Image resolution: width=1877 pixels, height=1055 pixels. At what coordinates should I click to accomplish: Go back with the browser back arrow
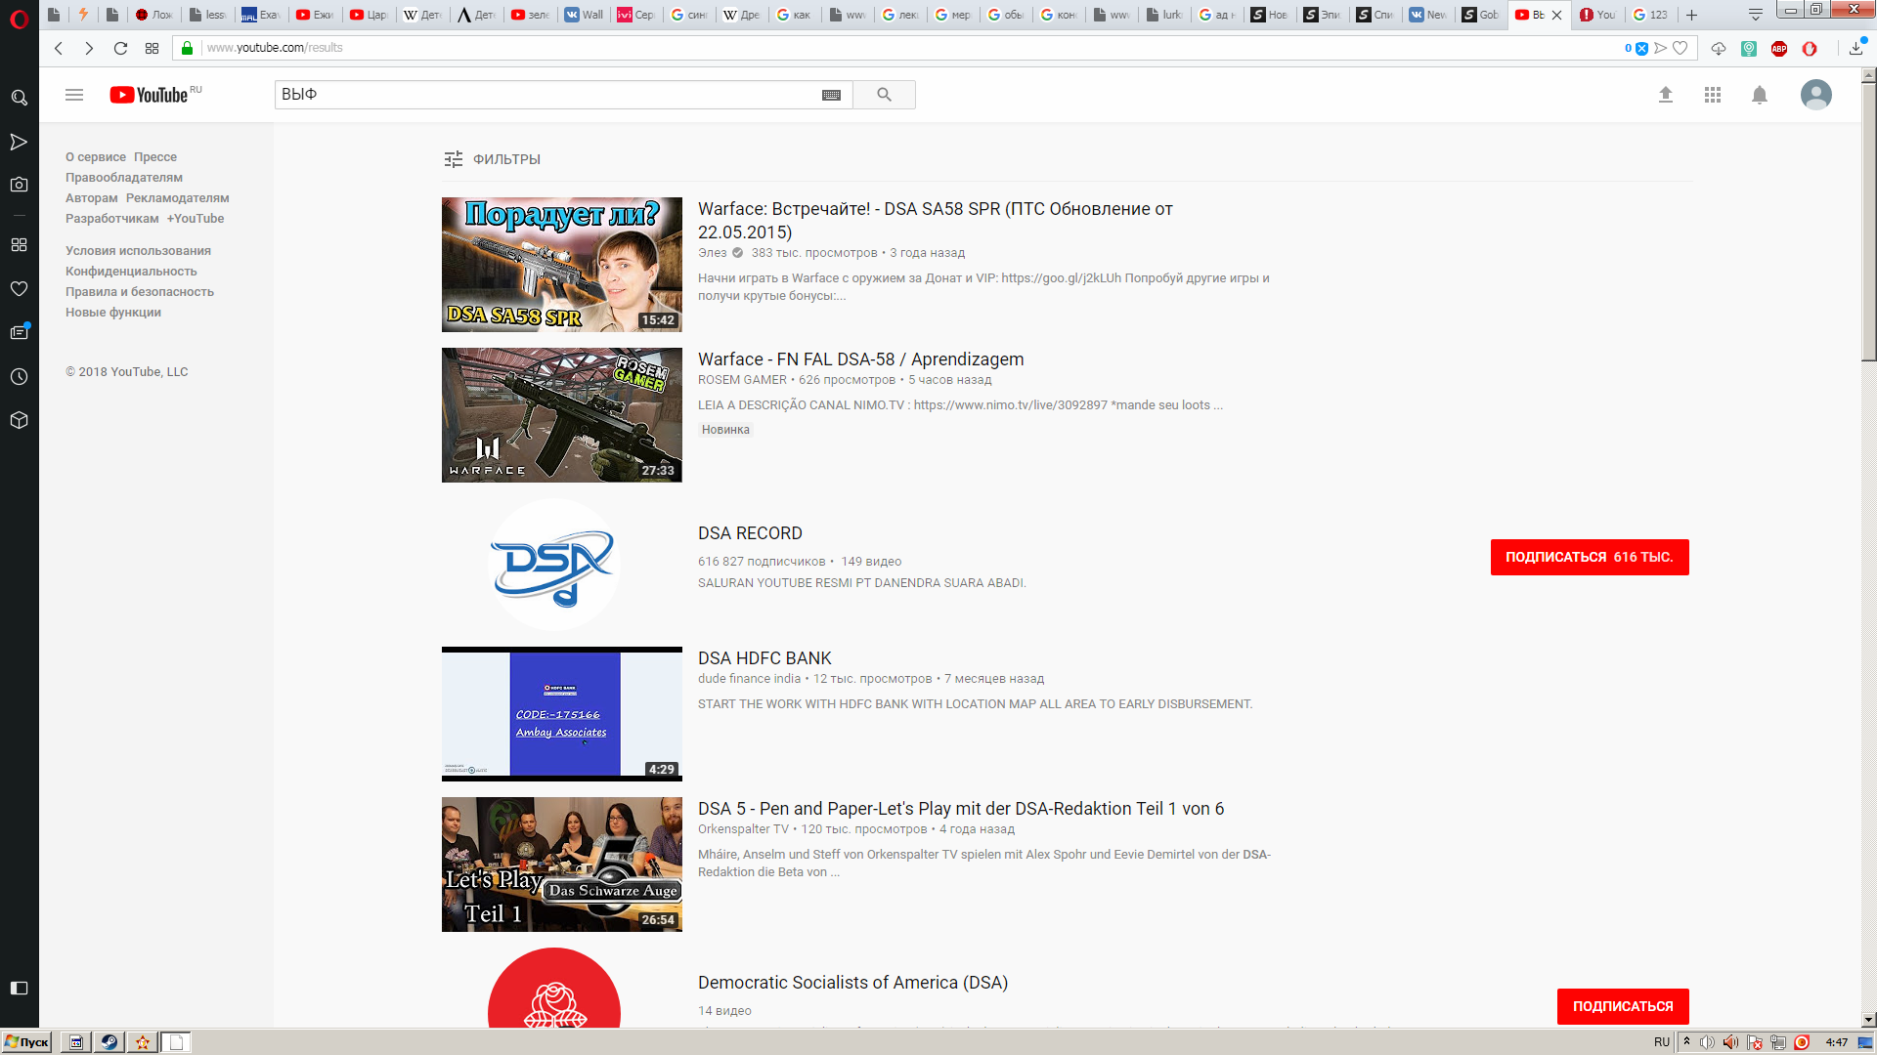(59, 48)
